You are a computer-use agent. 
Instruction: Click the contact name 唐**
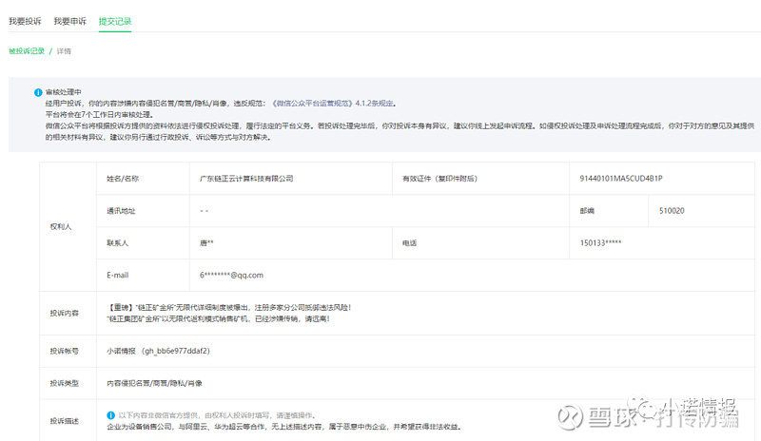[206, 243]
